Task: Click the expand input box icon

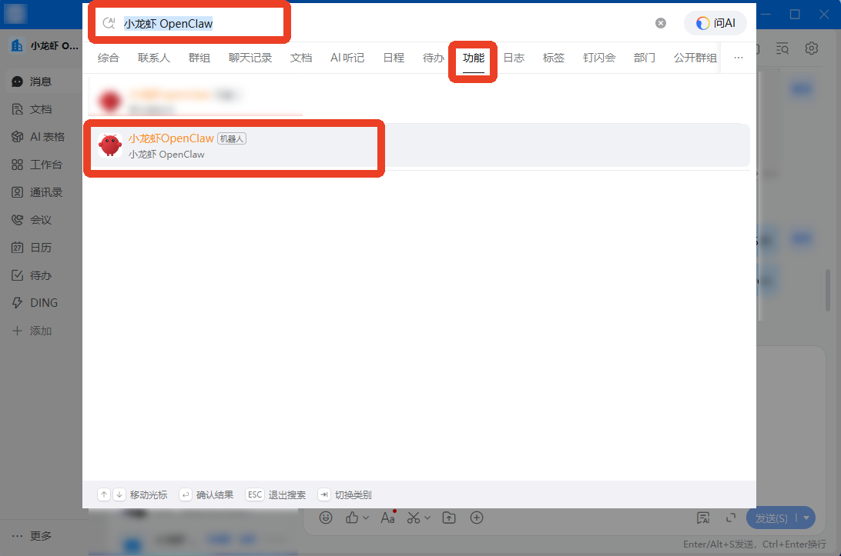Action: (x=731, y=518)
